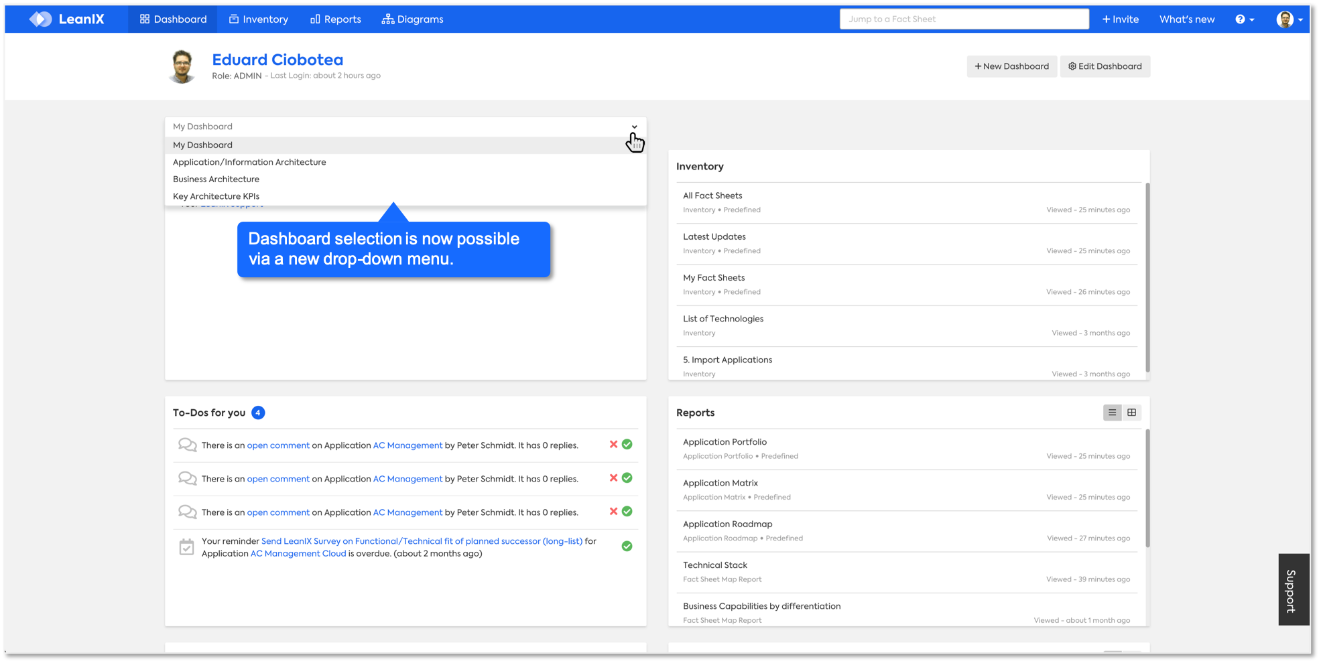Open the Dashboard tab

click(x=173, y=19)
